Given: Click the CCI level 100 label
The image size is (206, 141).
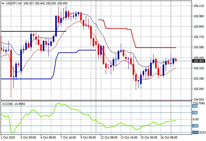Looking at the screenshot, I should coord(195,113).
